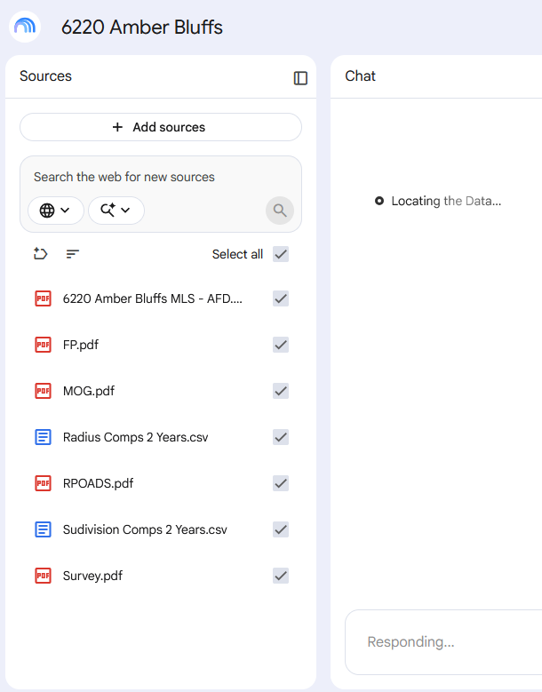Click PDF icon beside Survey.pdf
The width and height of the screenshot is (542, 692).
[x=43, y=576]
